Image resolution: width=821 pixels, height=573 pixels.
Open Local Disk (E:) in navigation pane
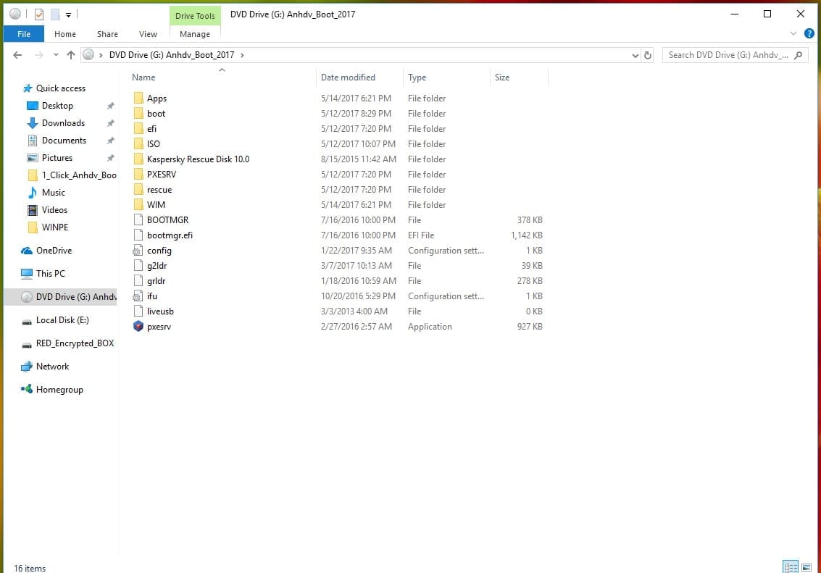pyautogui.click(x=62, y=320)
